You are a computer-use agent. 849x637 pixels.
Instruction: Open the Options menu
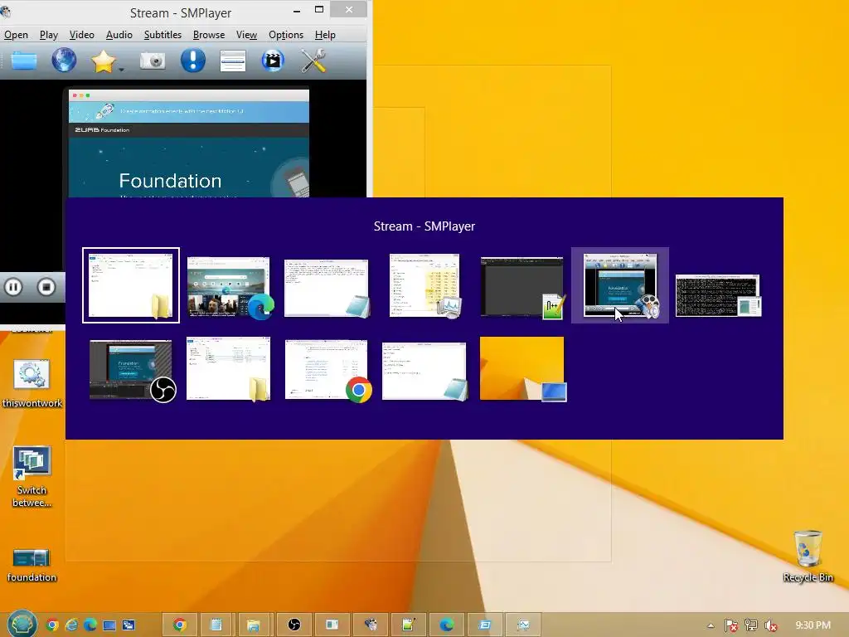click(x=286, y=35)
